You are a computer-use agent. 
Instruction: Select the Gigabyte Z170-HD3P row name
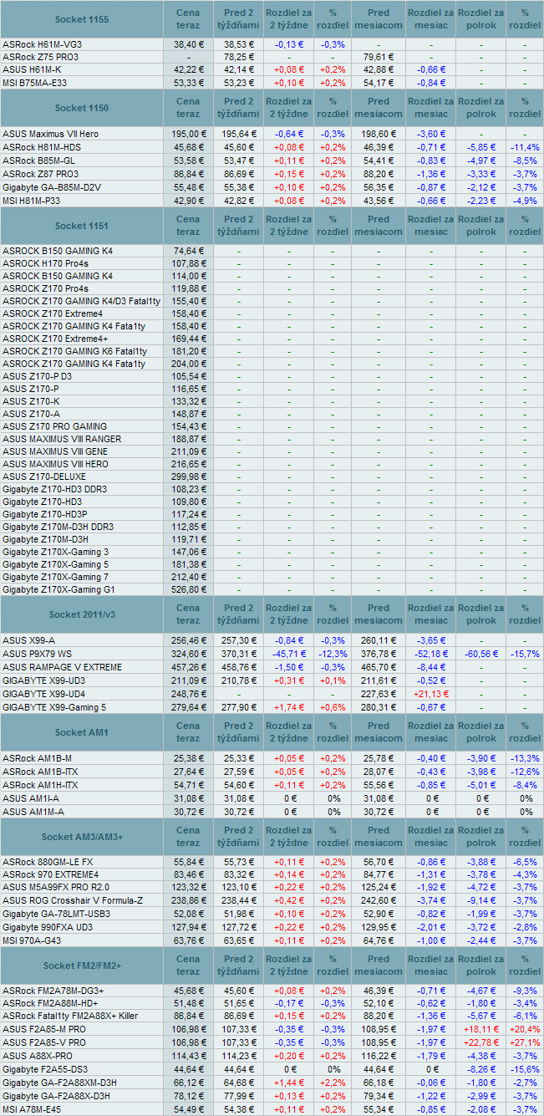pyautogui.click(x=44, y=514)
